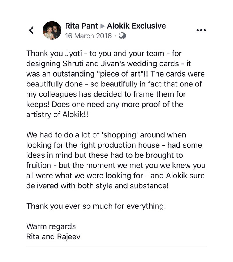The width and height of the screenshot is (233, 262).
Task: Select the word Jyoti in the post
Action: point(73,54)
